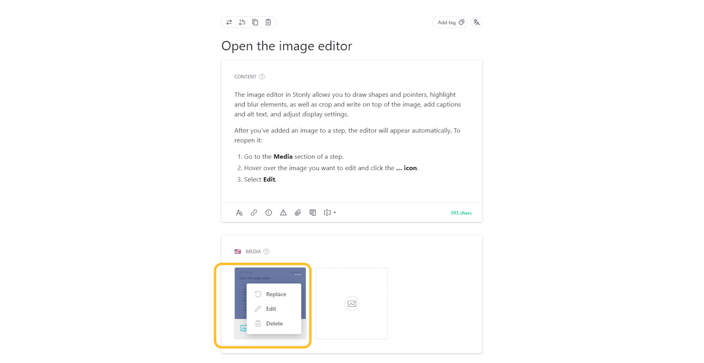The width and height of the screenshot is (704, 363).
Task: Insert a hyperlink using the link icon
Action: (x=254, y=212)
